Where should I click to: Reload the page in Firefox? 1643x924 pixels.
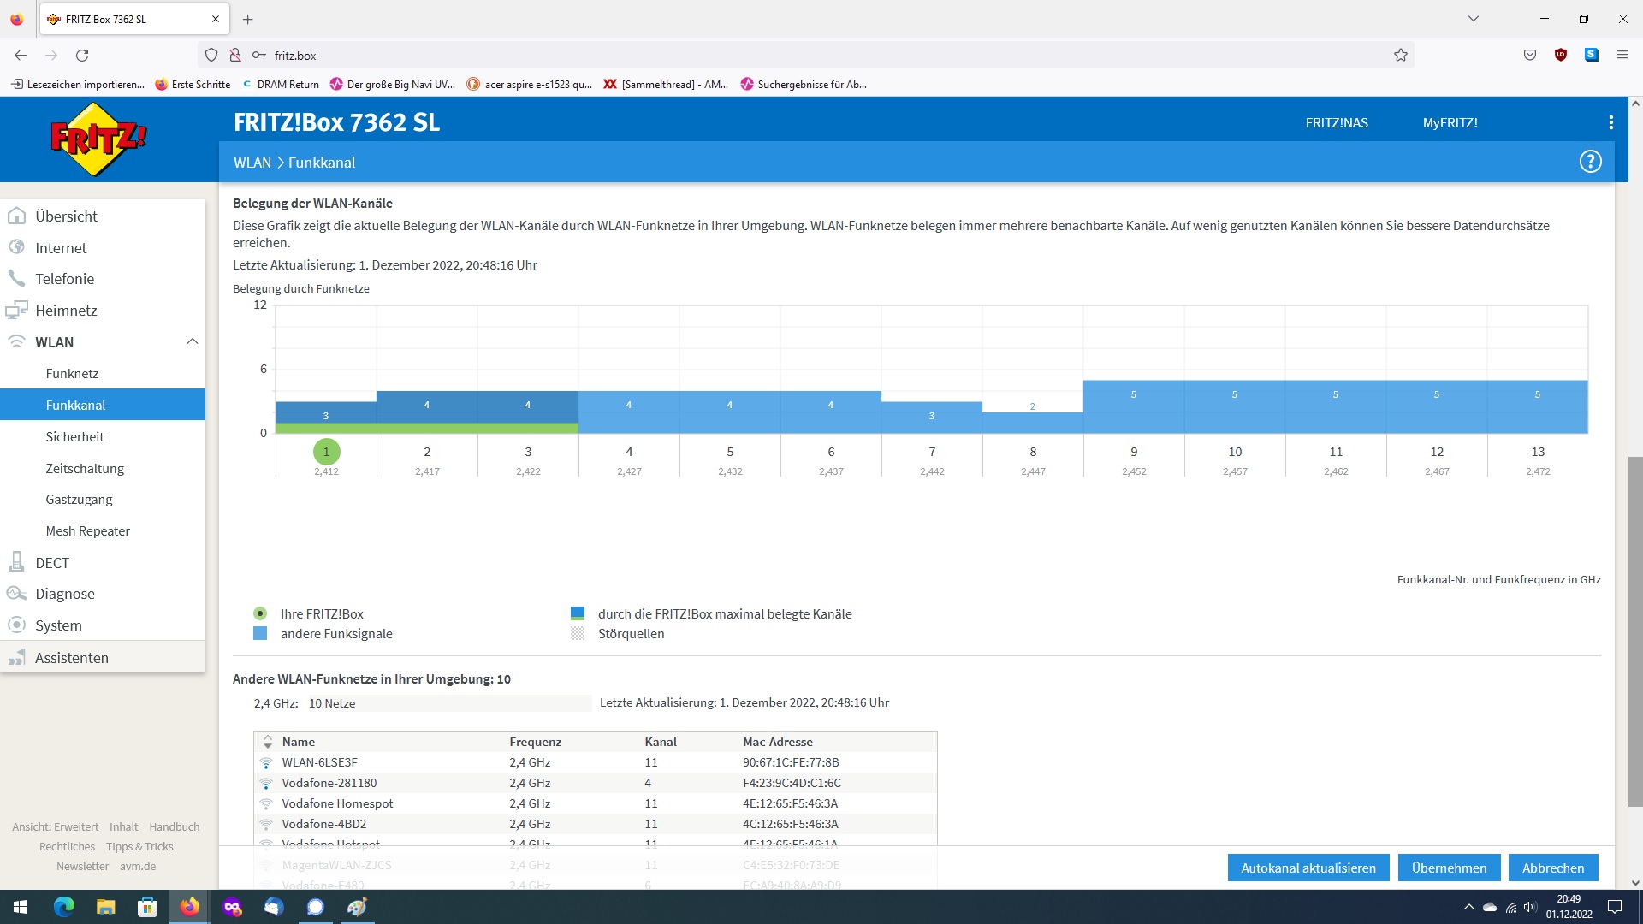click(82, 56)
